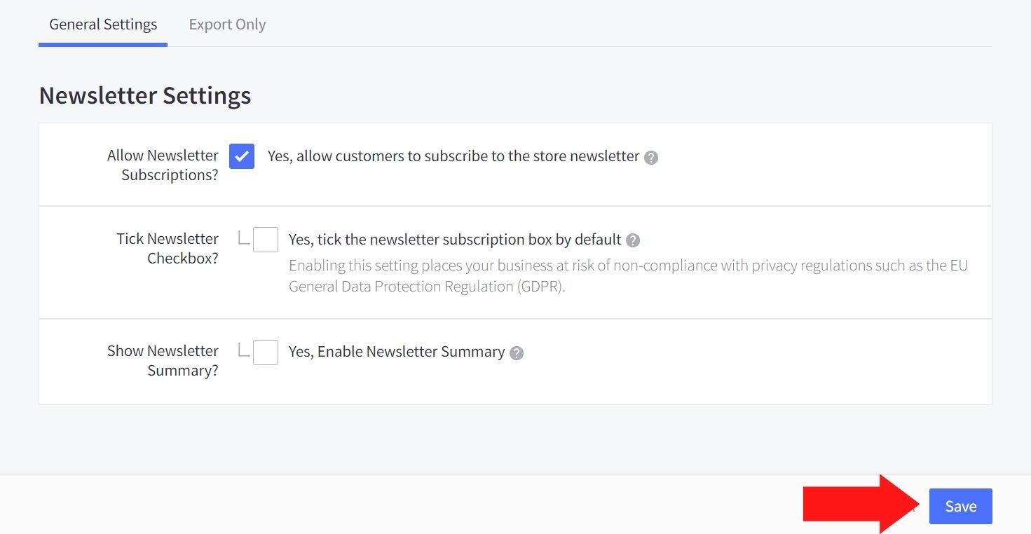
Task: Uncheck Allow Newsletter Subscriptions checkbox
Action: [x=242, y=156]
